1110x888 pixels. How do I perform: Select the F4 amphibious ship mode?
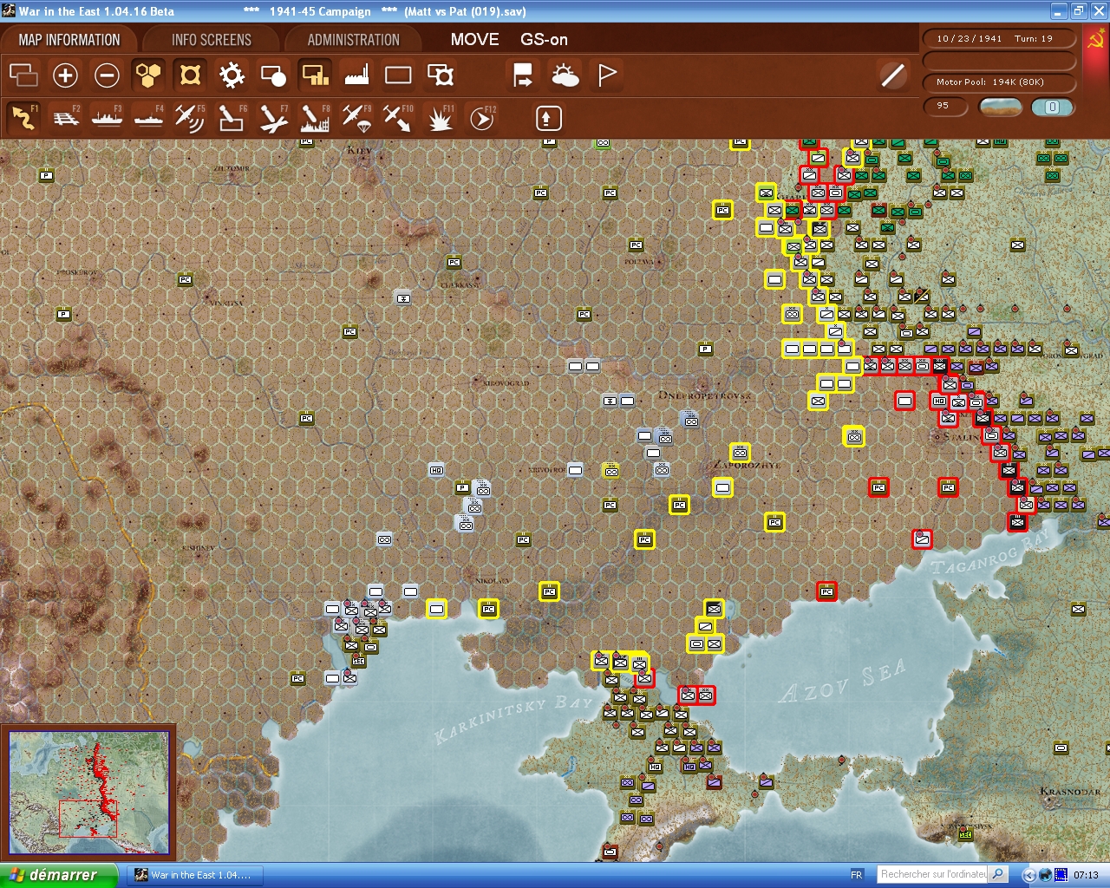148,118
